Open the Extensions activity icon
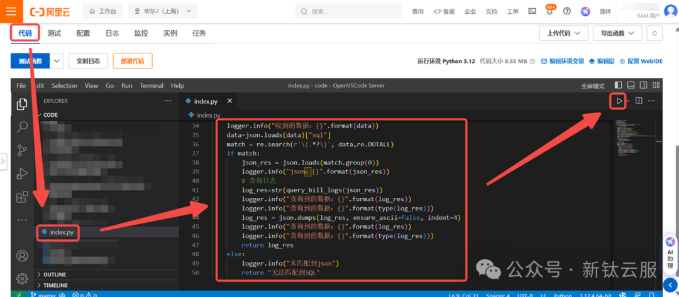The image size is (679, 297). [21, 197]
